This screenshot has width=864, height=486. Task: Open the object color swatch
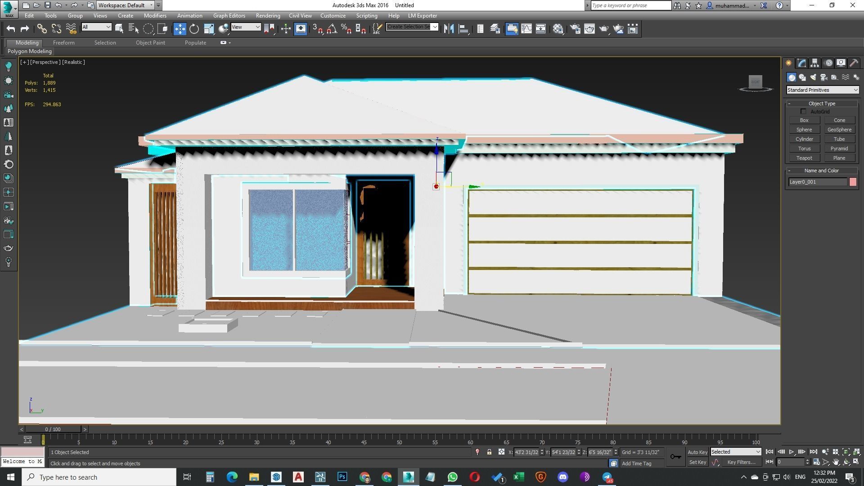coord(853,182)
